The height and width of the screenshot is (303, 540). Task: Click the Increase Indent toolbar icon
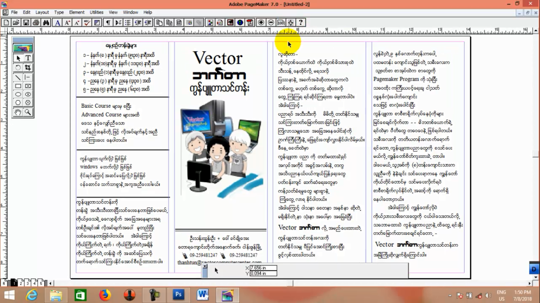click(148, 22)
